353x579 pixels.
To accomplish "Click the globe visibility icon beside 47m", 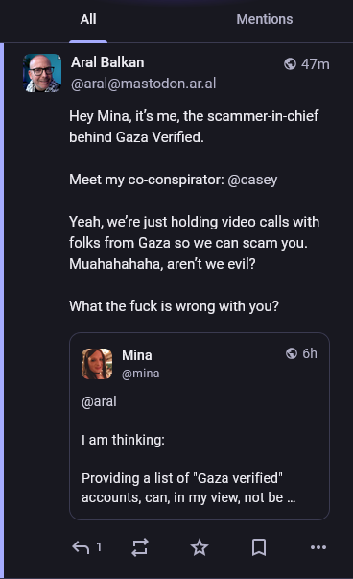I will click(290, 64).
